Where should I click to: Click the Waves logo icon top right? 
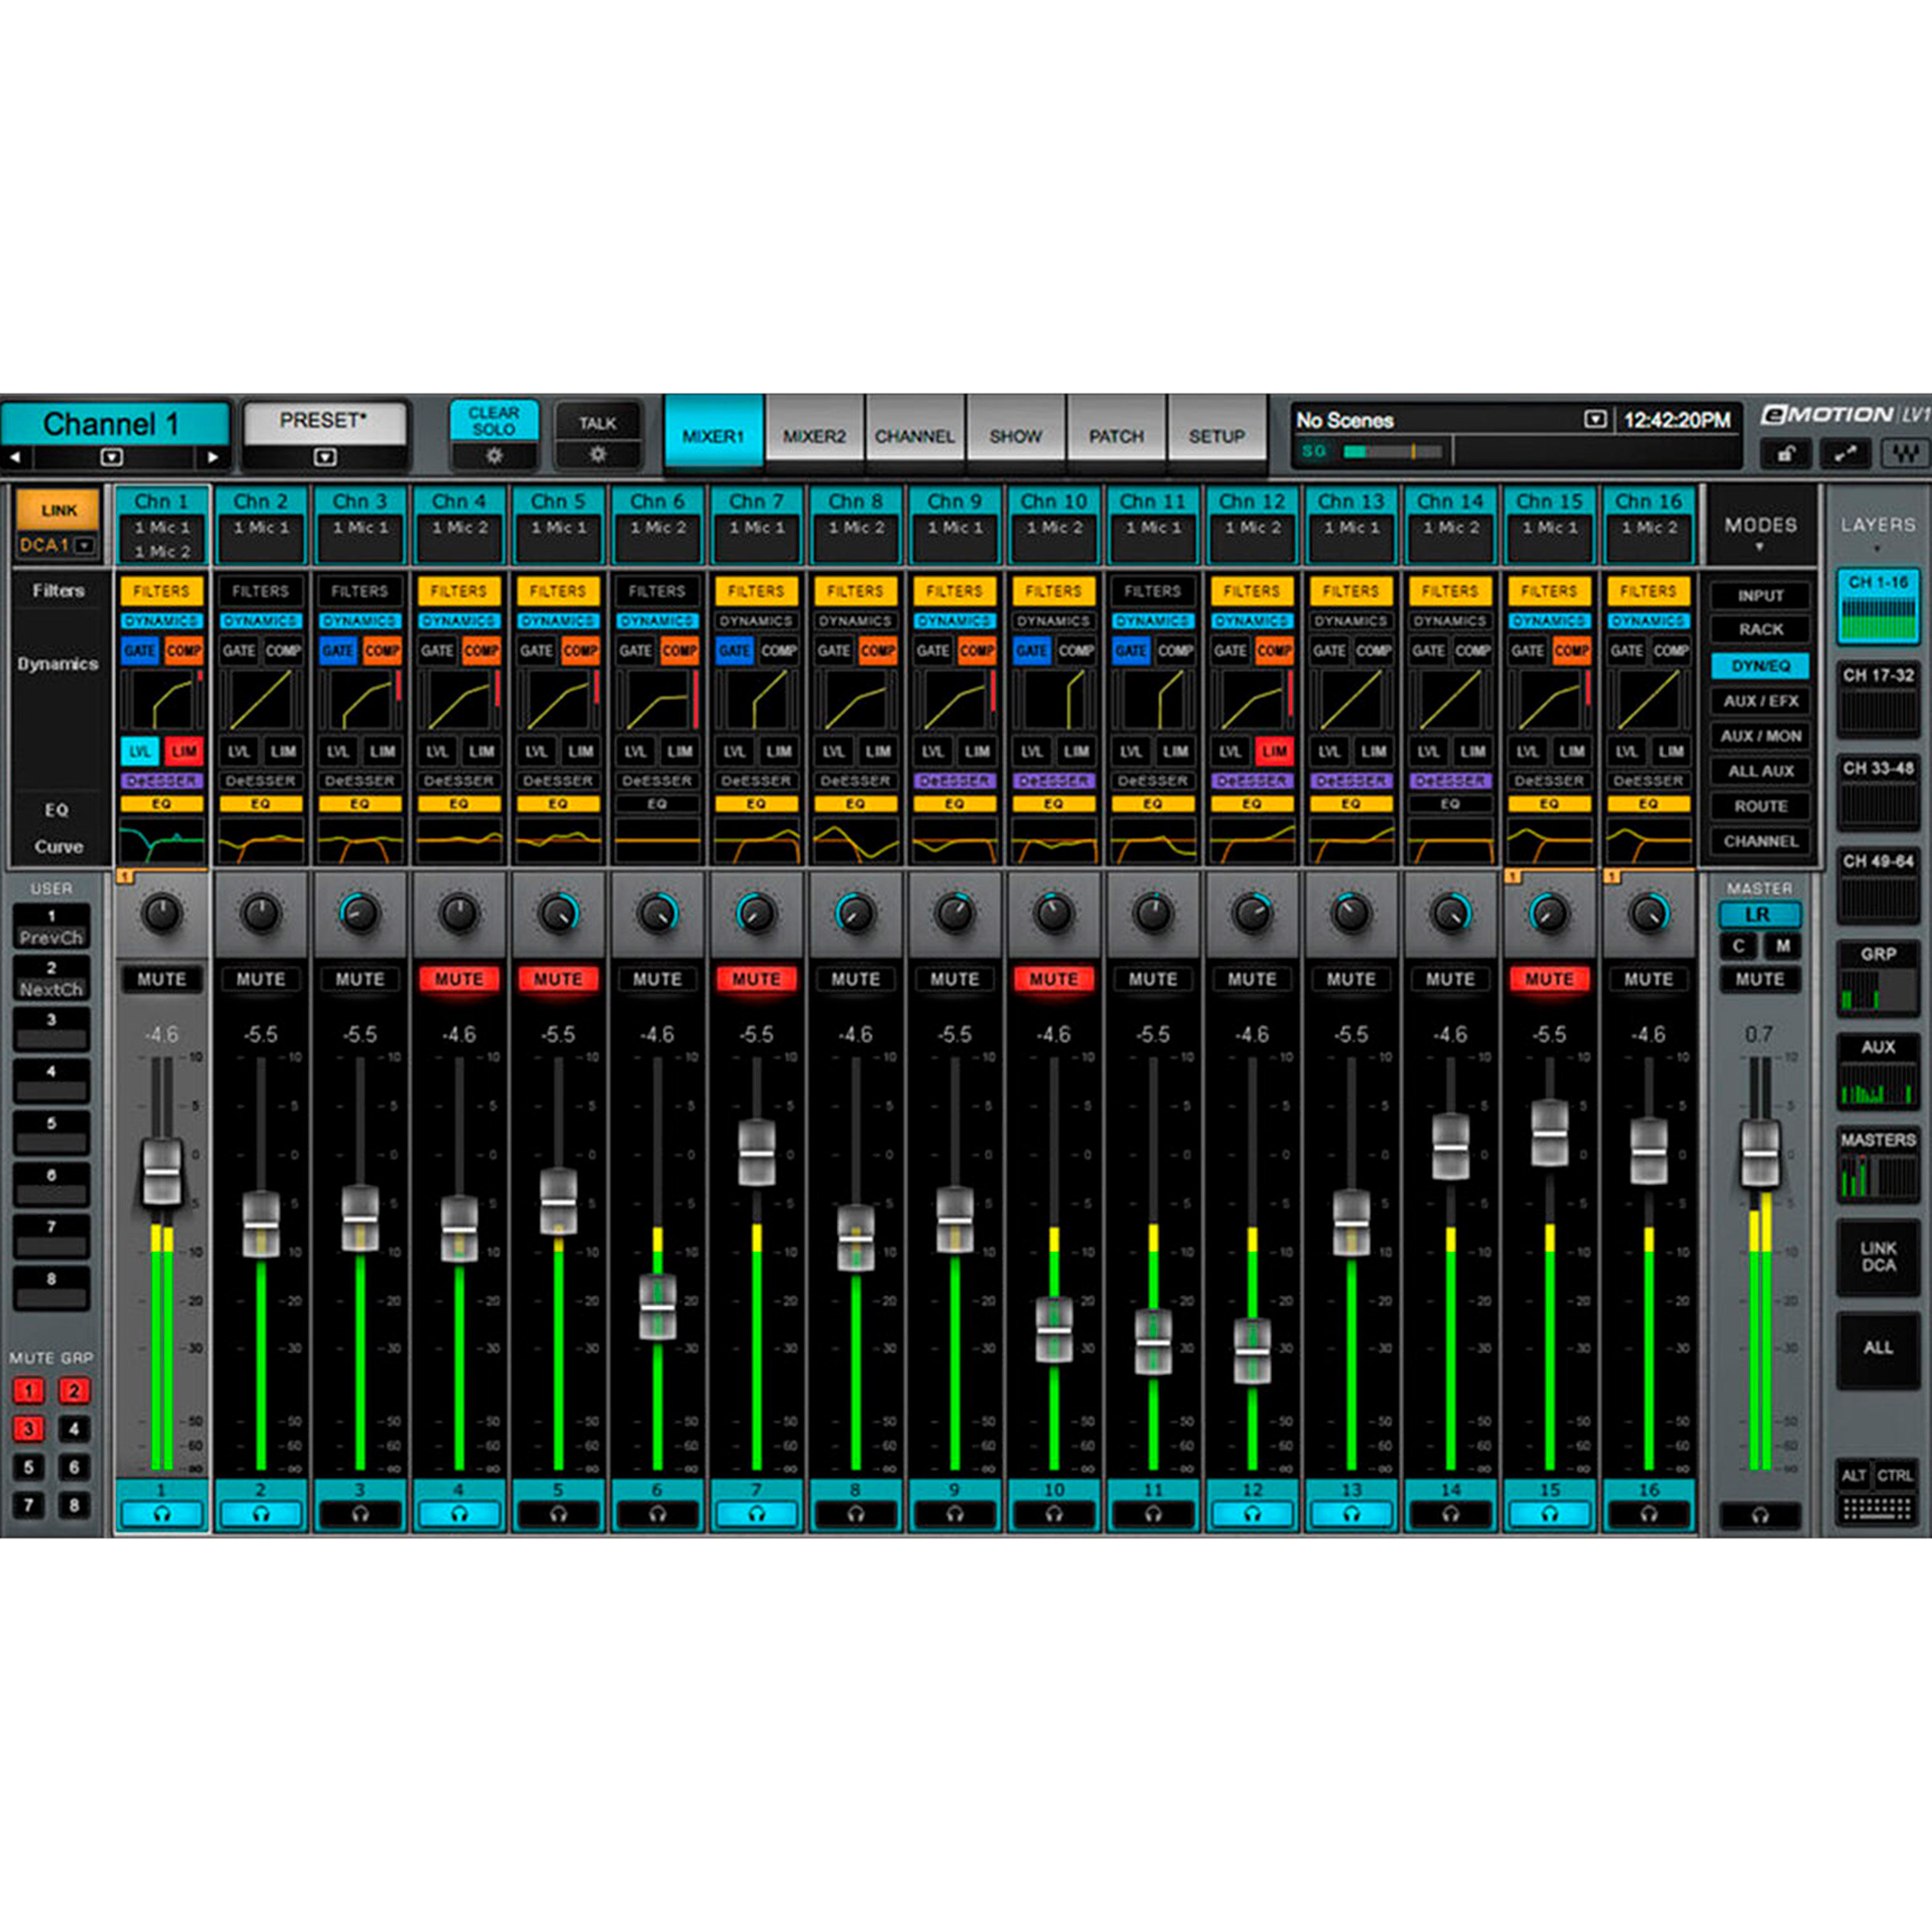tap(1906, 453)
